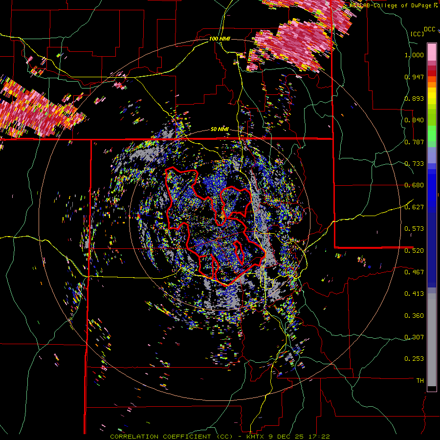Click the 100 NMI range ring label
Screen dimensions: 440x440
click(220, 39)
